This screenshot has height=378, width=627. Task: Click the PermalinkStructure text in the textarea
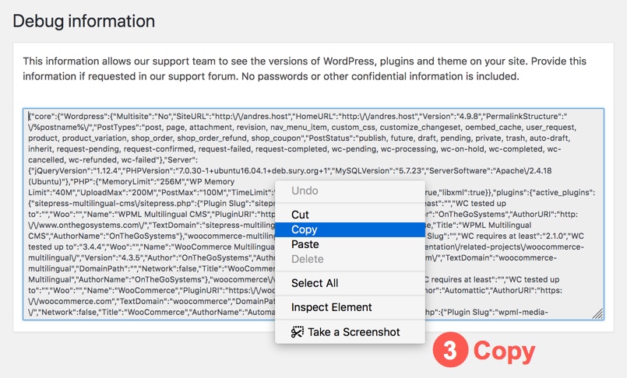[x=525, y=117]
